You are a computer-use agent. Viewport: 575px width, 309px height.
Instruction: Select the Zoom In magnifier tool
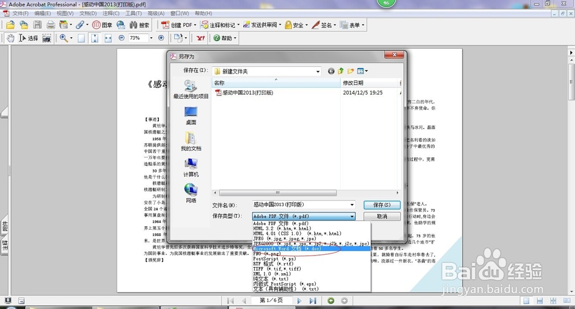[64, 38]
